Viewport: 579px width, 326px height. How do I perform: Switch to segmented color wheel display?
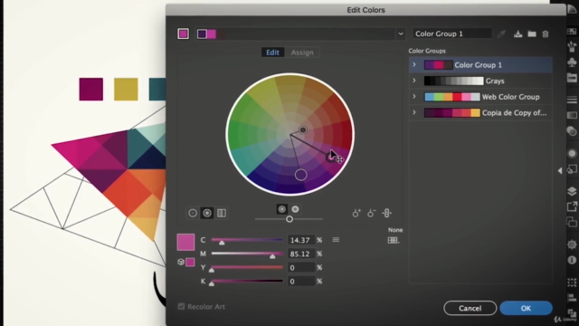[x=207, y=213]
